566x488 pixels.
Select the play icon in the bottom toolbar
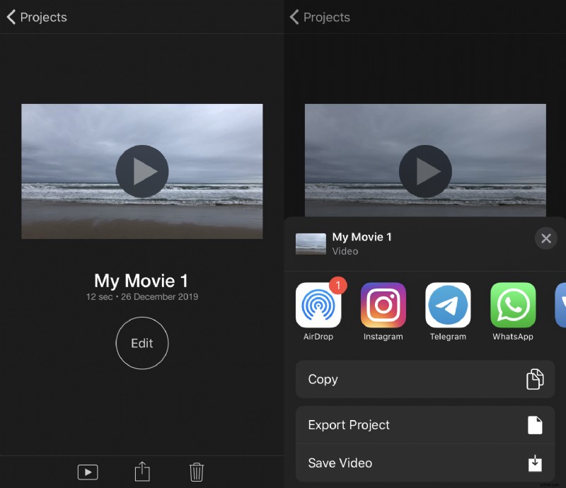88,472
